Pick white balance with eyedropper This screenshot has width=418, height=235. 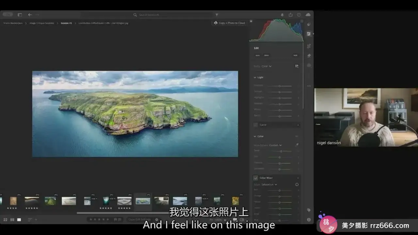[297, 145]
